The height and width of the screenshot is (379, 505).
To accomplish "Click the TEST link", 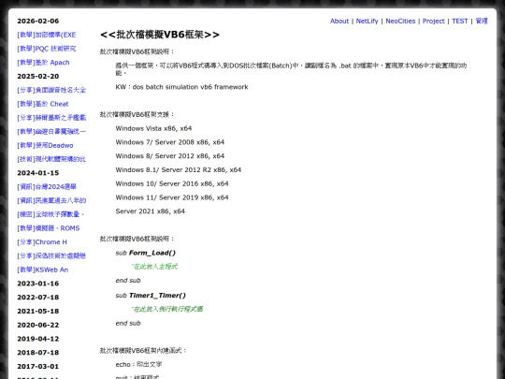I will tap(459, 21).
